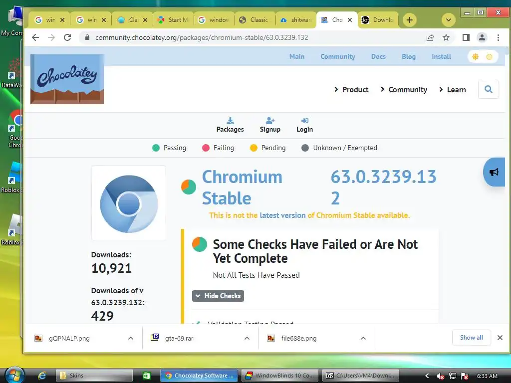Reload the page with the refresh icon
The image size is (511, 383).
[67, 37]
